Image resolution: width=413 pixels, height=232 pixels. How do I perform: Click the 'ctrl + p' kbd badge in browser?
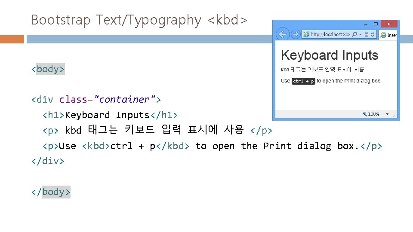point(303,81)
